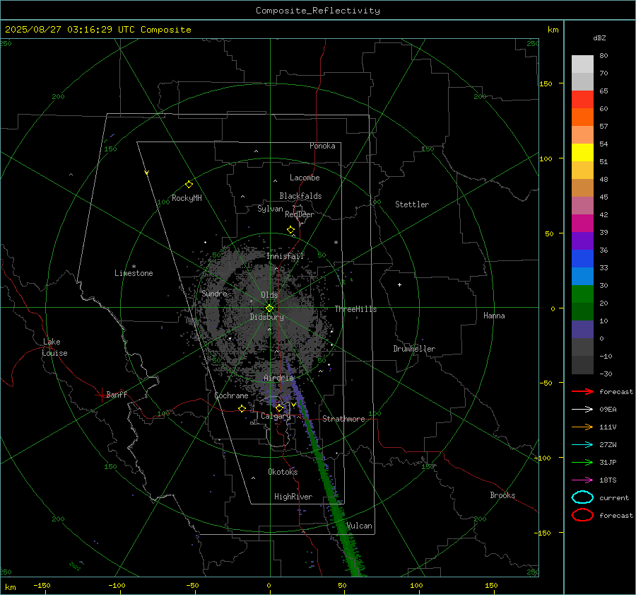The image size is (636, 595).
Task: Click the red cross marker beside Banff
Action: coord(101,395)
